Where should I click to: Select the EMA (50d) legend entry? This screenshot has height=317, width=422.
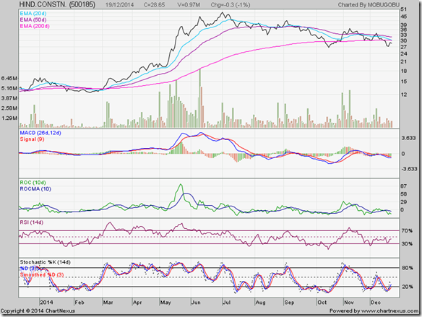point(33,19)
